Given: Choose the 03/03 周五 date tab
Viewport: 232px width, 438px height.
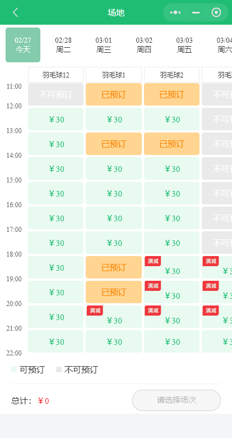Looking at the screenshot, I should click(x=184, y=45).
